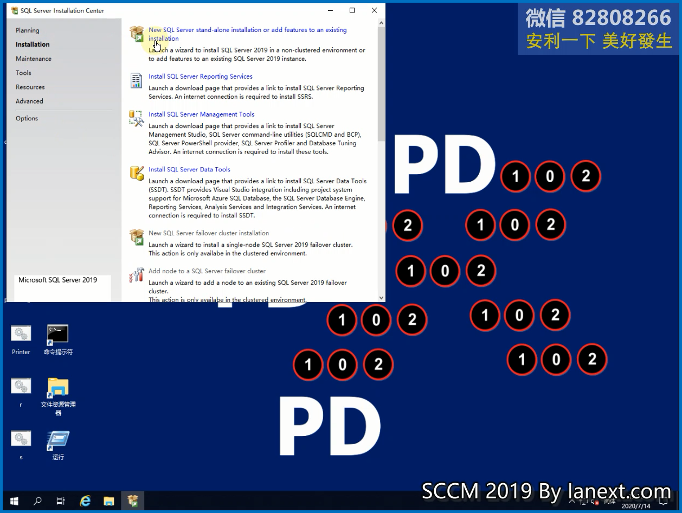The height and width of the screenshot is (513, 682).
Task: Select the Printer desktop shortcut
Action: pos(21,340)
